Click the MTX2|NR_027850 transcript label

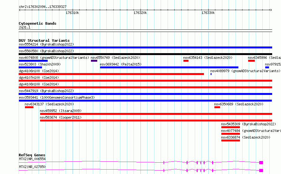32,167
